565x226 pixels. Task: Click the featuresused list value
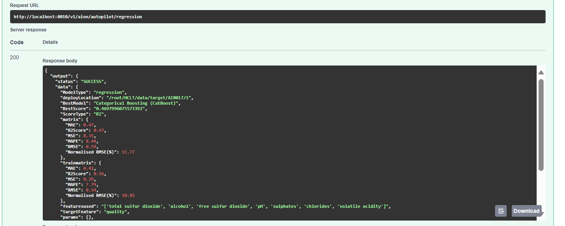tap(245, 206)
